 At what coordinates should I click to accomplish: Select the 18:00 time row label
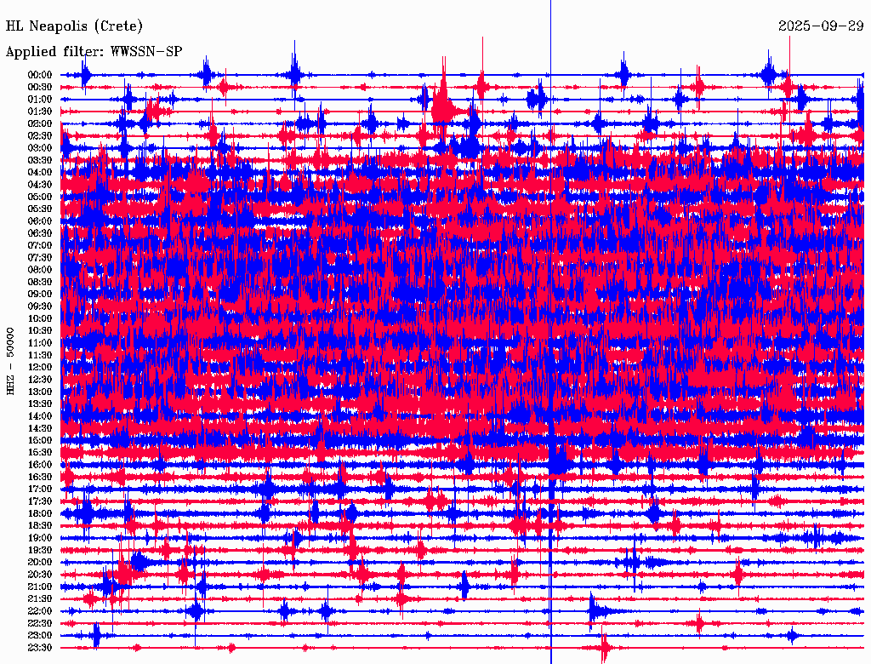[x=40, y=514]
